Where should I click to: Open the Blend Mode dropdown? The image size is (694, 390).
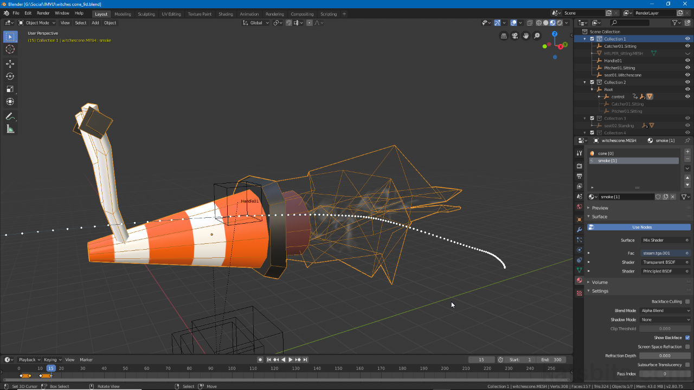665,311
